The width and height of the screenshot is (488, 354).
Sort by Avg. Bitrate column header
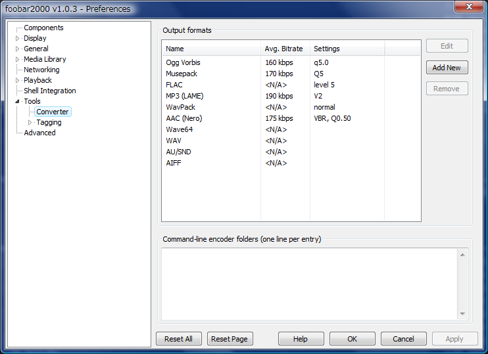pos(285,49)
